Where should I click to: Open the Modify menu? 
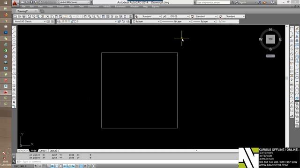click(x=107, y=7)
